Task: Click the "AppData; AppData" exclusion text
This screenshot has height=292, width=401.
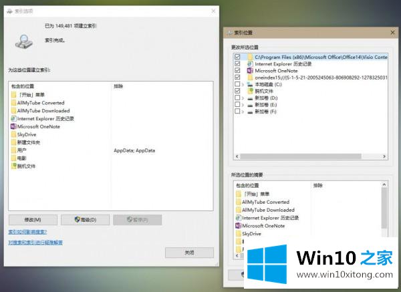Action: tap(134, 150)
